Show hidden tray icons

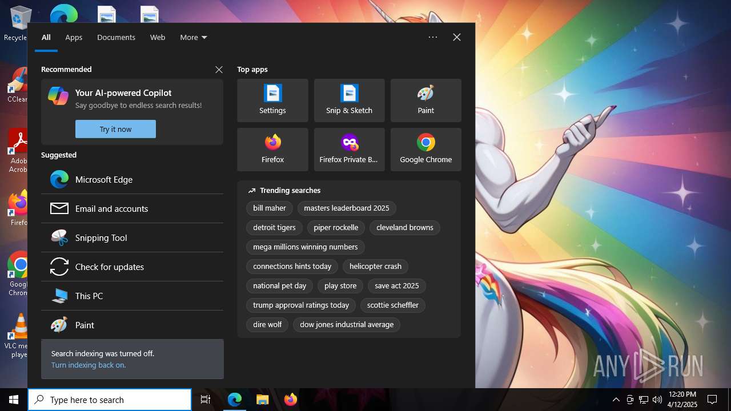[616, 400]
